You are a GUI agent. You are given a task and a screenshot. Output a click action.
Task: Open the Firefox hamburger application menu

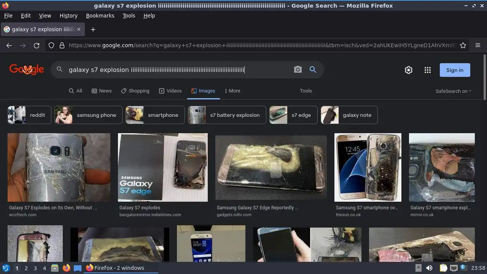pyautogui.click(x=478, y=45)
